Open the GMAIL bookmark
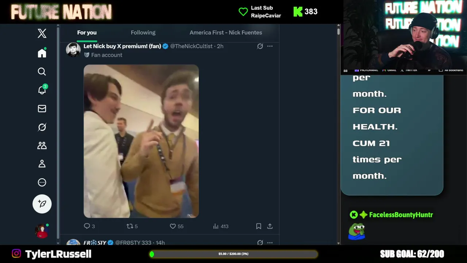Screen dimensions: 467x263 [x=389, y=70]
